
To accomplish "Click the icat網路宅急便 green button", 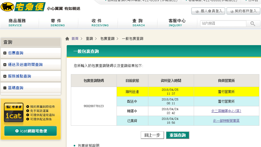I will 30,131.
